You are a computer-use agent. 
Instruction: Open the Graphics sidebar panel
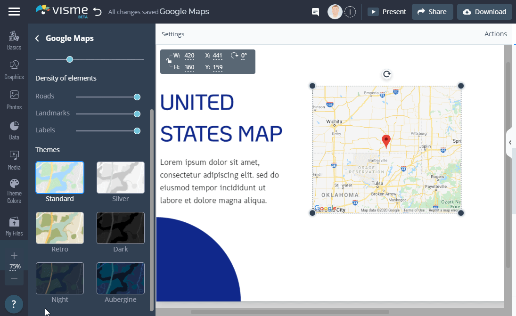(14, 70)
